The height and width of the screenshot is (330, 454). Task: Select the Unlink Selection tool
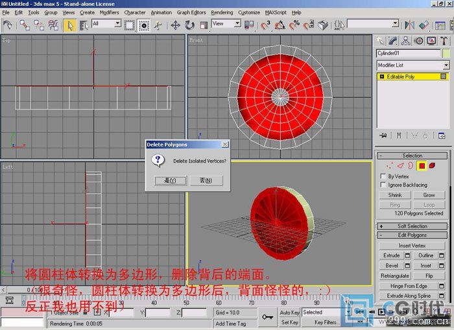click(39, 25)
